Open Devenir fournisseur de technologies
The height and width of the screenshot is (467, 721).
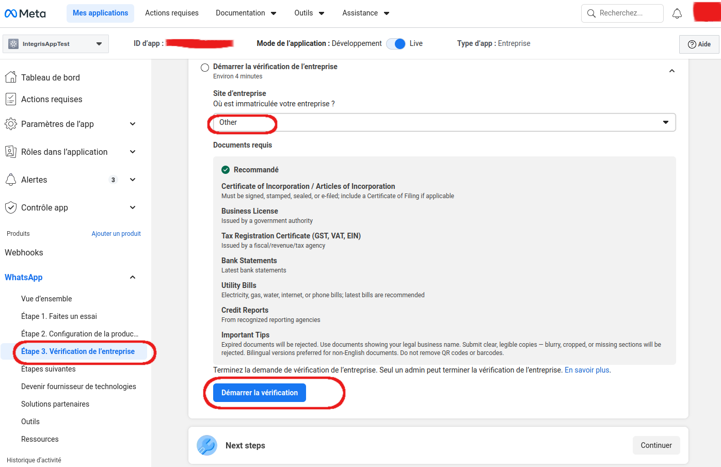tap(78, 387)
